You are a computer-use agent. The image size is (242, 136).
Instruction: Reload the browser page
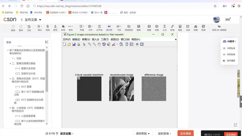click(22, 6)
